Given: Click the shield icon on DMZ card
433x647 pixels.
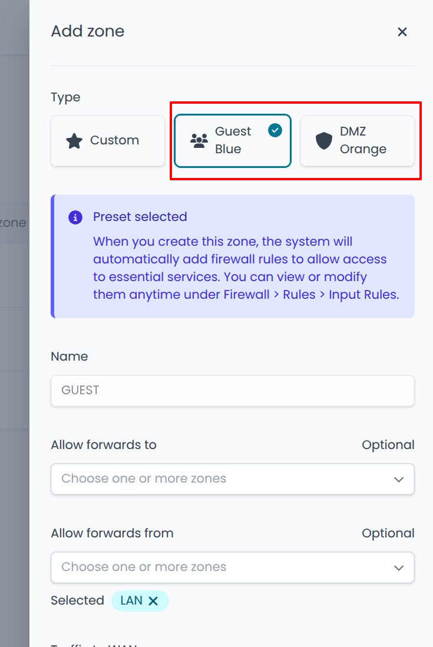Looking at the screenshot, I should (324, 141).
